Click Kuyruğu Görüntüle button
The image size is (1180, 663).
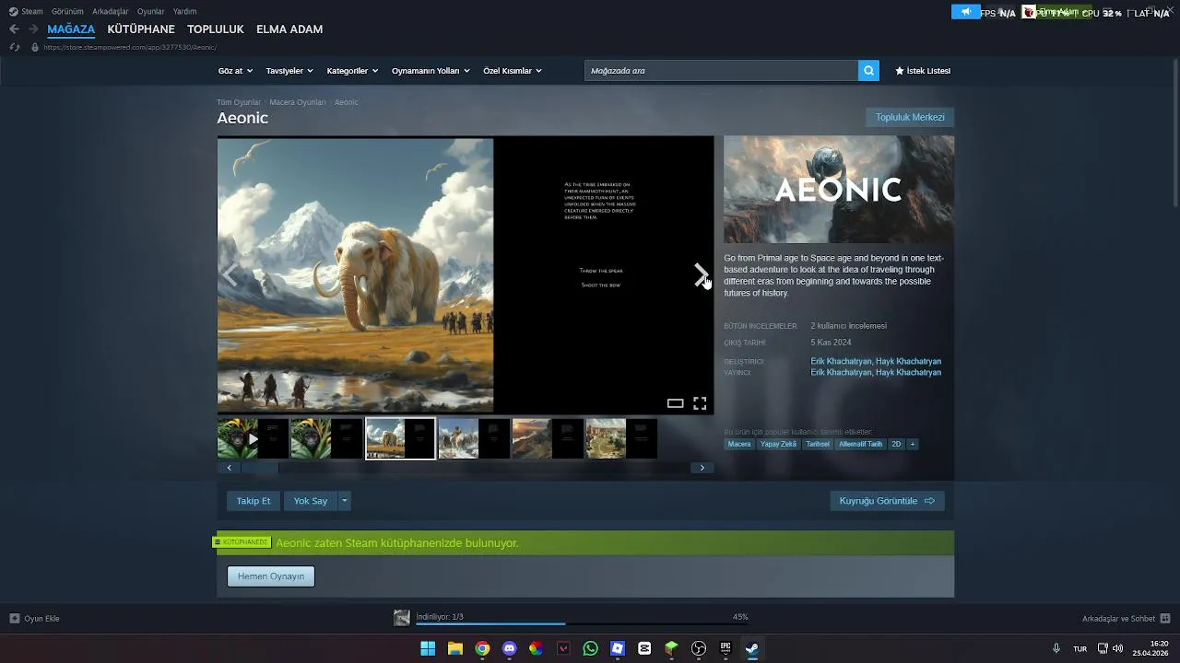click(x=887, y=501)
